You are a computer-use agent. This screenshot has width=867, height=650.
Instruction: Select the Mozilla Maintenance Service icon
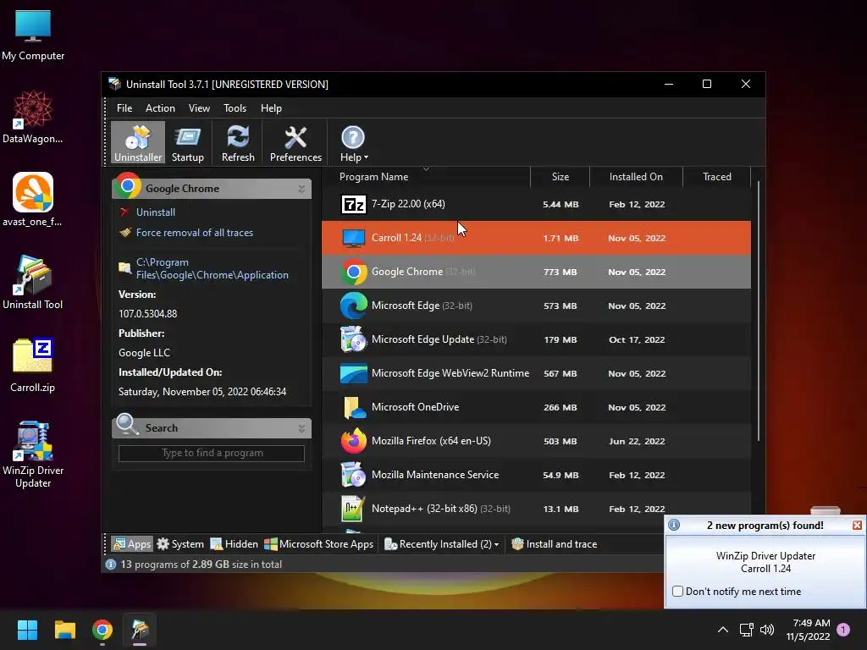(x=353, y=475)
